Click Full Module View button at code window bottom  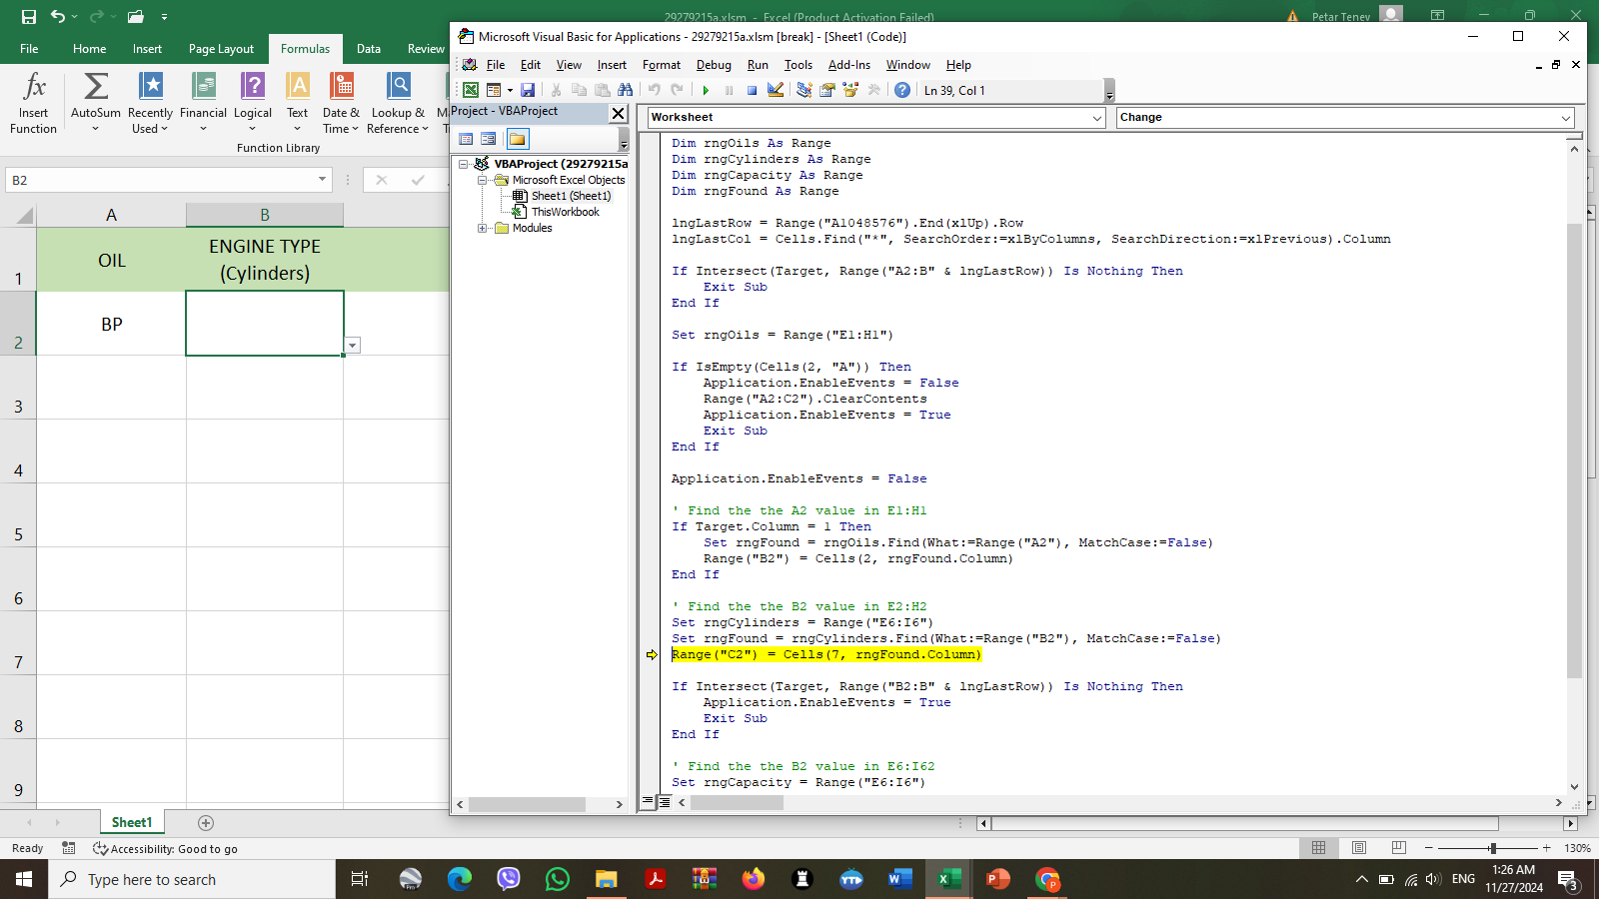pyautogui.click(x=664, y=802)
